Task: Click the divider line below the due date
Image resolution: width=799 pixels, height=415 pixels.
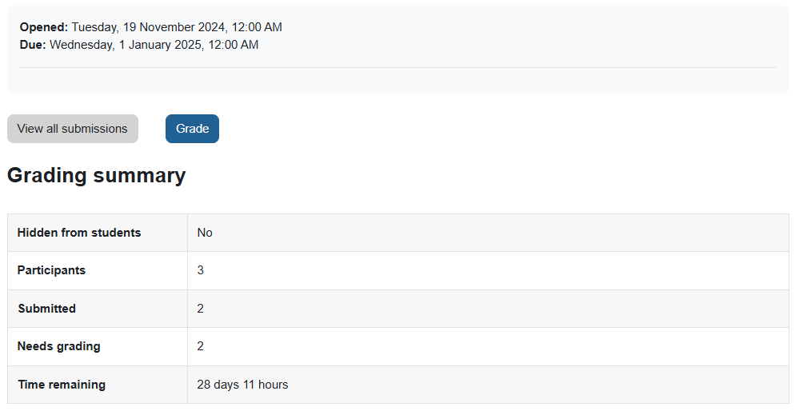Action: click(x=398, y=68)
